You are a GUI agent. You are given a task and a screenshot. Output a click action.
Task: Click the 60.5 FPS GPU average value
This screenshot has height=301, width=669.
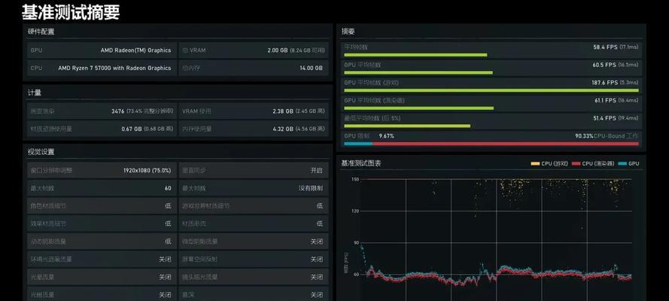pyautogui.click(x=604, y=65)
